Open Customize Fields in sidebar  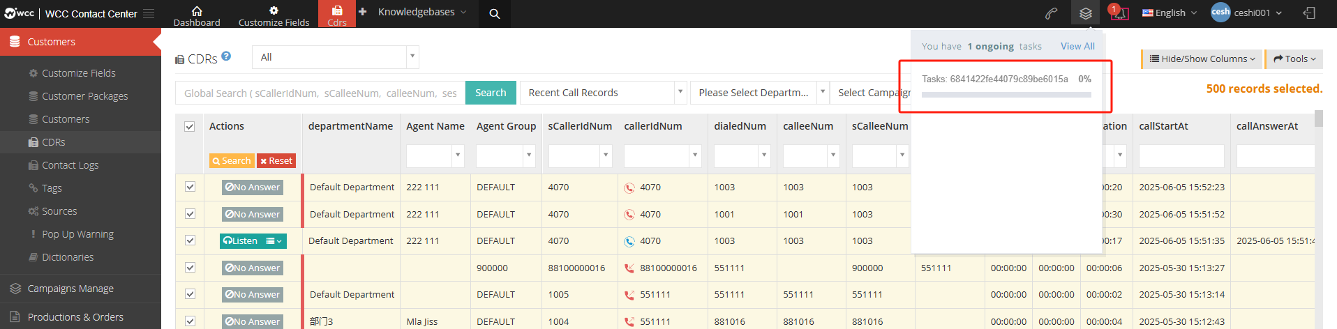[79, 73]
